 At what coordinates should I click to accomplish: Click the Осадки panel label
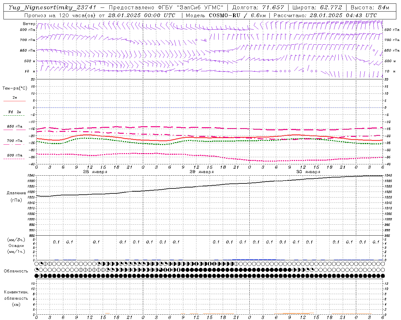[x=16, y=246]
